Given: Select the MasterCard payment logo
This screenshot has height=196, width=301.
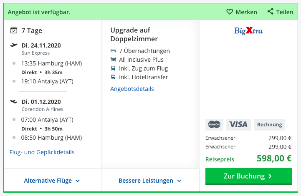Looking at the screenshot, I should pyautogui.click(x=214, y=125).
